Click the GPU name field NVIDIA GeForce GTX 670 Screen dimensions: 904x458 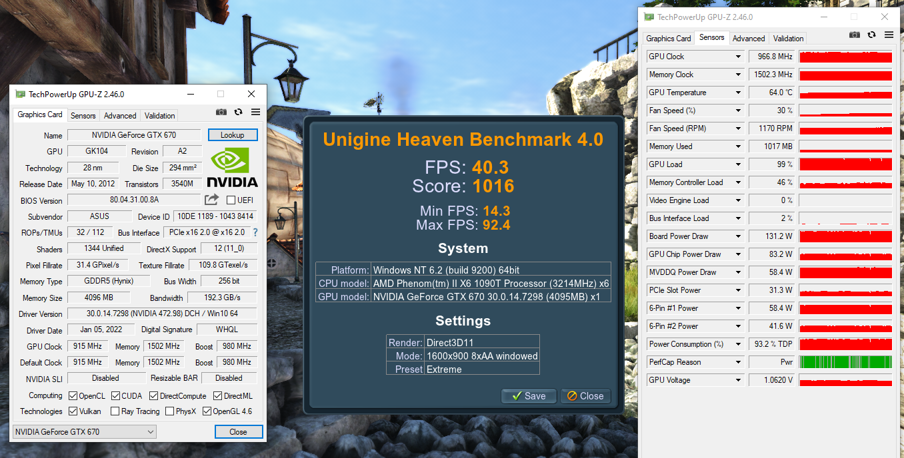coord(134,135)
